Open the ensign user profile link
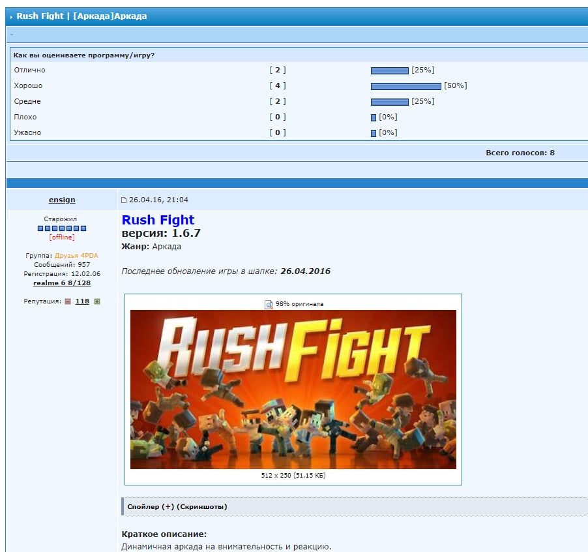This screenshot has width=588, height=552. (62, 200)
